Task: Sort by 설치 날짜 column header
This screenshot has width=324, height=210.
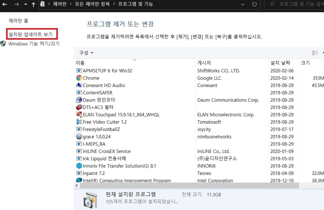Action: click(x=280, y=63)
